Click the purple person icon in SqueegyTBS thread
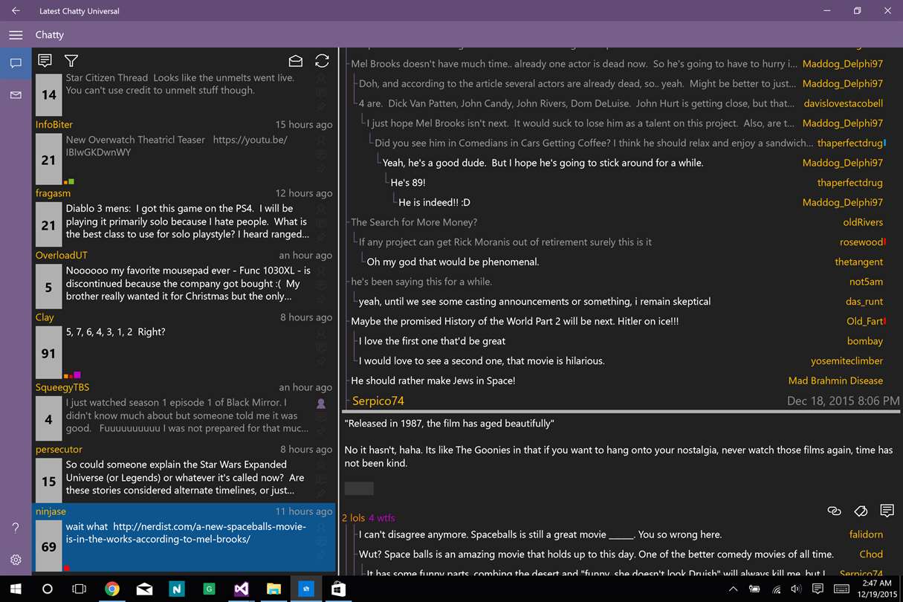 pyautogui.click(x=321, y=404)
